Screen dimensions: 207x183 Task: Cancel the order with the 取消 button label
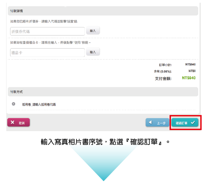pyautogui.click(x=22, y=123)
